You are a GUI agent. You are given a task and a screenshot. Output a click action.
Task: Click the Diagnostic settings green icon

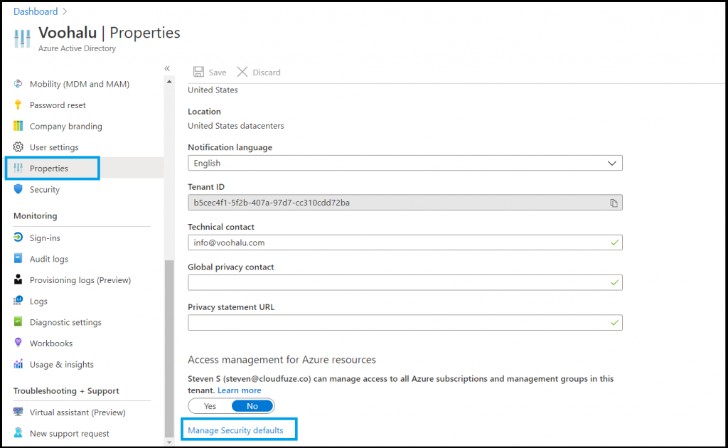[18, 321]
